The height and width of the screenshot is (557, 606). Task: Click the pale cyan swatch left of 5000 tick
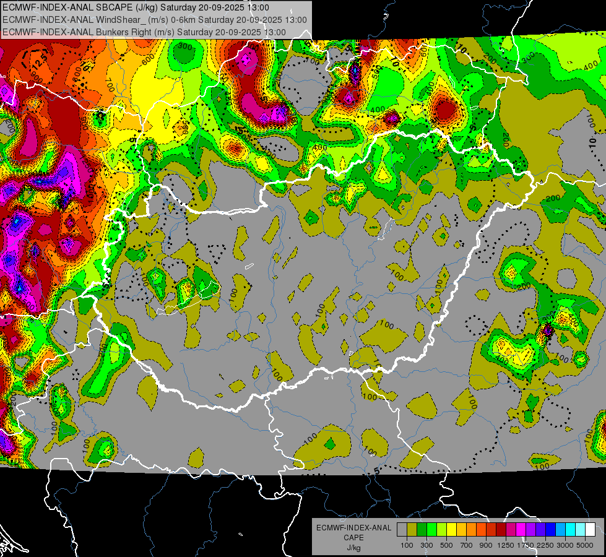(x=581, y=529)
